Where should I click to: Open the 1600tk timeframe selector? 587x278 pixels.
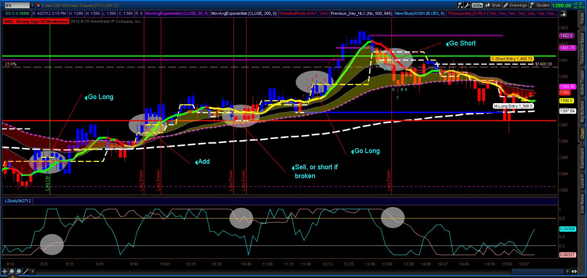pyautogui.click(x=477, y=5)
